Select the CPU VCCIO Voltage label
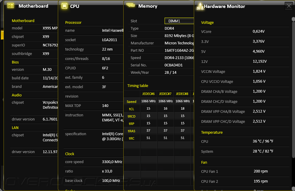295x191 pixels. (x=217, y=81)
